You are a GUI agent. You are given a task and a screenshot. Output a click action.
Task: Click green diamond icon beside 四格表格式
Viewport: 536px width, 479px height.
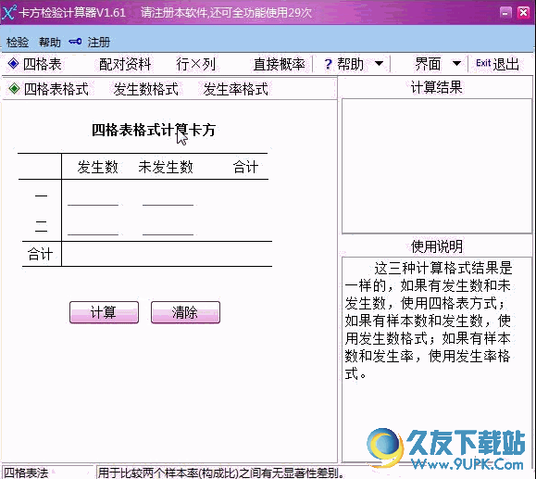pos(14,89)
